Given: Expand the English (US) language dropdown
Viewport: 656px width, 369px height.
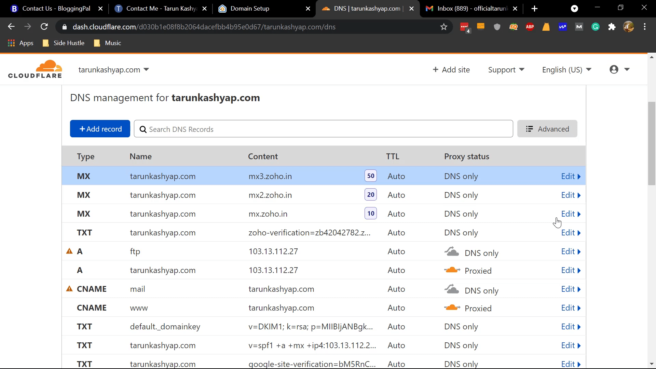Looking at the screenshot, I should click(567, 70).
